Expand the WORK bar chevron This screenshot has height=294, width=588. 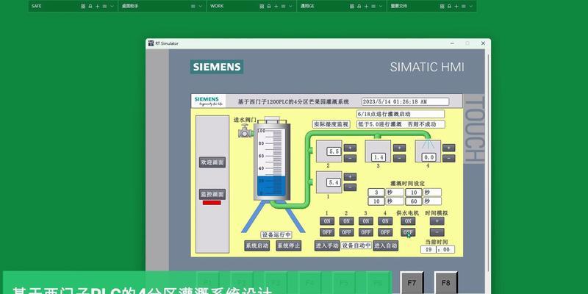click(290, 7)
